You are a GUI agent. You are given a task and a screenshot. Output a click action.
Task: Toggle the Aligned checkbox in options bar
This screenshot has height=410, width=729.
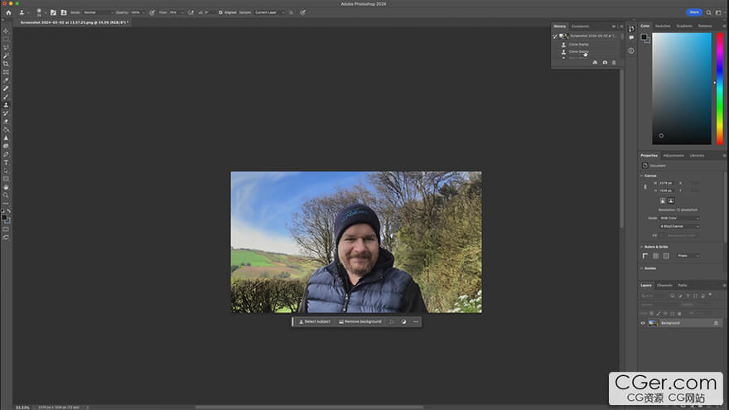[x=220, y=12]
